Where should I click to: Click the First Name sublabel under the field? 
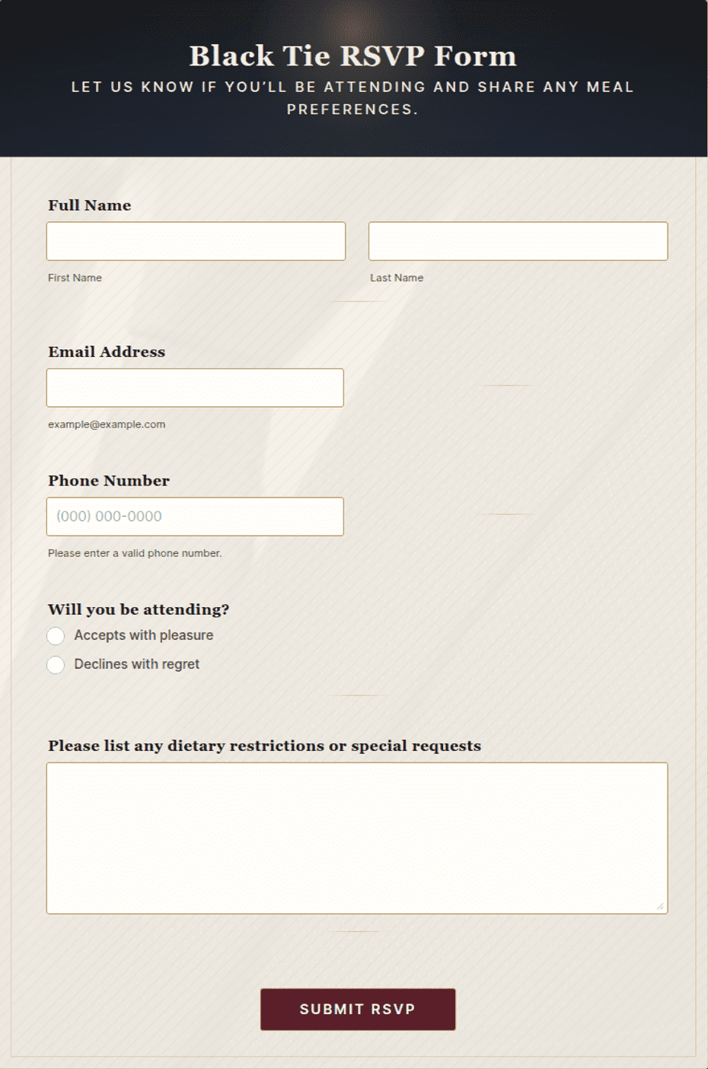[75, 278]
